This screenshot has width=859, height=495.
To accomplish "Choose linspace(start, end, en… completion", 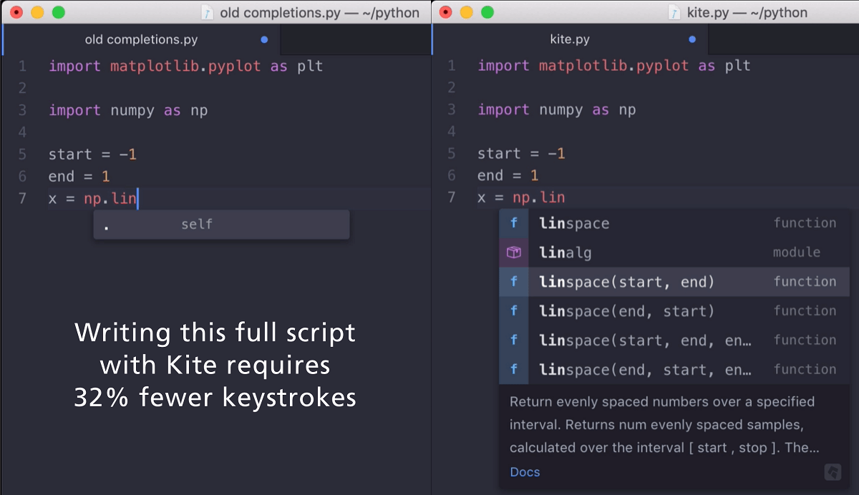I will 674,340.
